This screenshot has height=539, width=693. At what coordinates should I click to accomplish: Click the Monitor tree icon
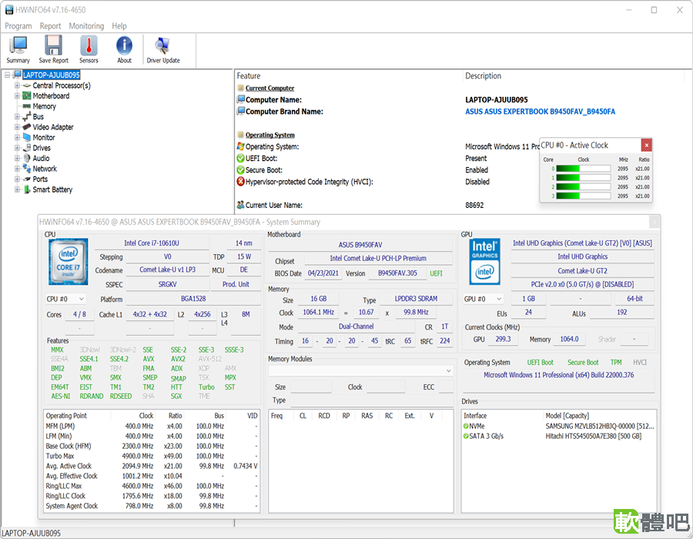[x=27, y=137]
